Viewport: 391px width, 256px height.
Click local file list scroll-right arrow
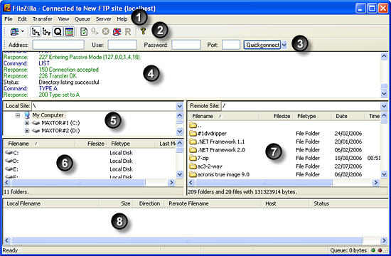tap(171, 183)
